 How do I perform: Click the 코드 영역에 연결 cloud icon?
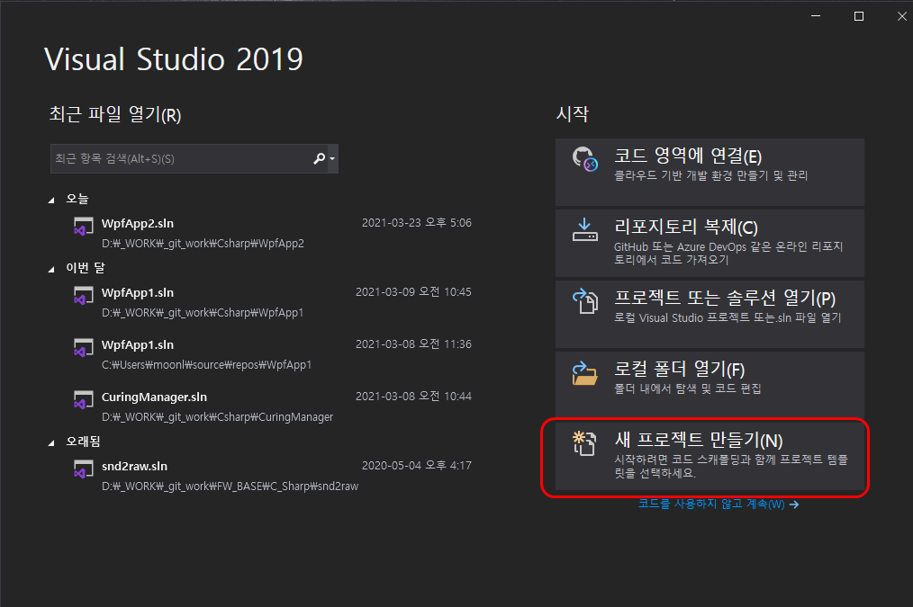coord(584,159)
